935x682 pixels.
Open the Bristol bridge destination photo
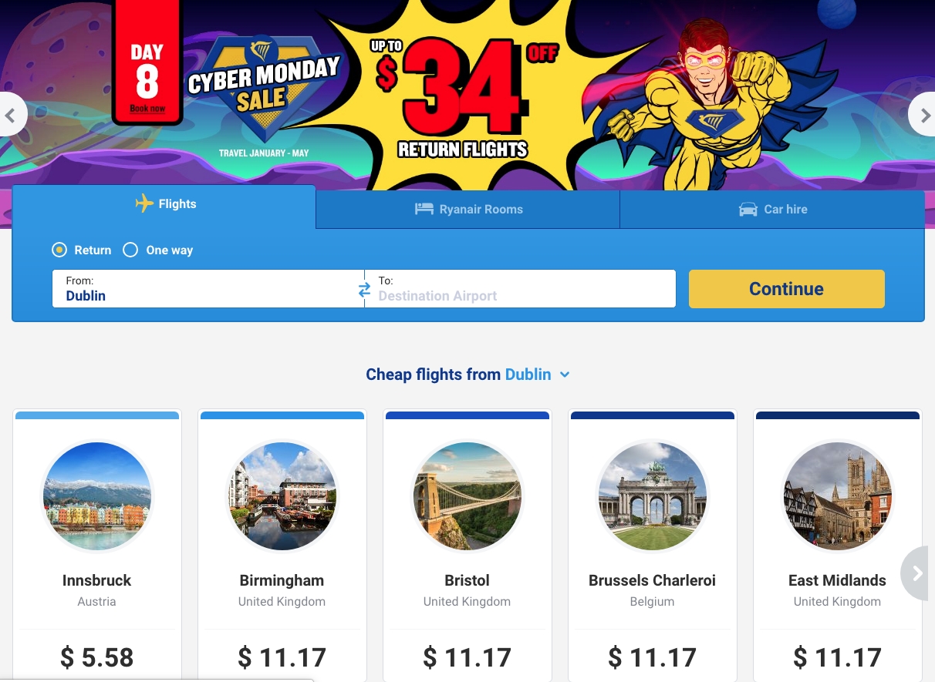(467, 496)
